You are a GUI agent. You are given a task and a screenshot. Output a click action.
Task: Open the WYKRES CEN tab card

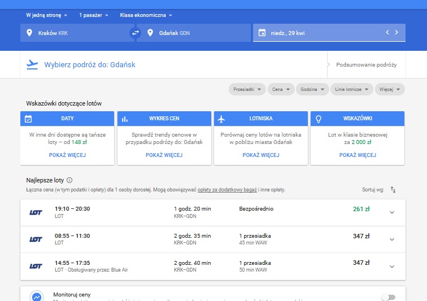click(164, 119)
